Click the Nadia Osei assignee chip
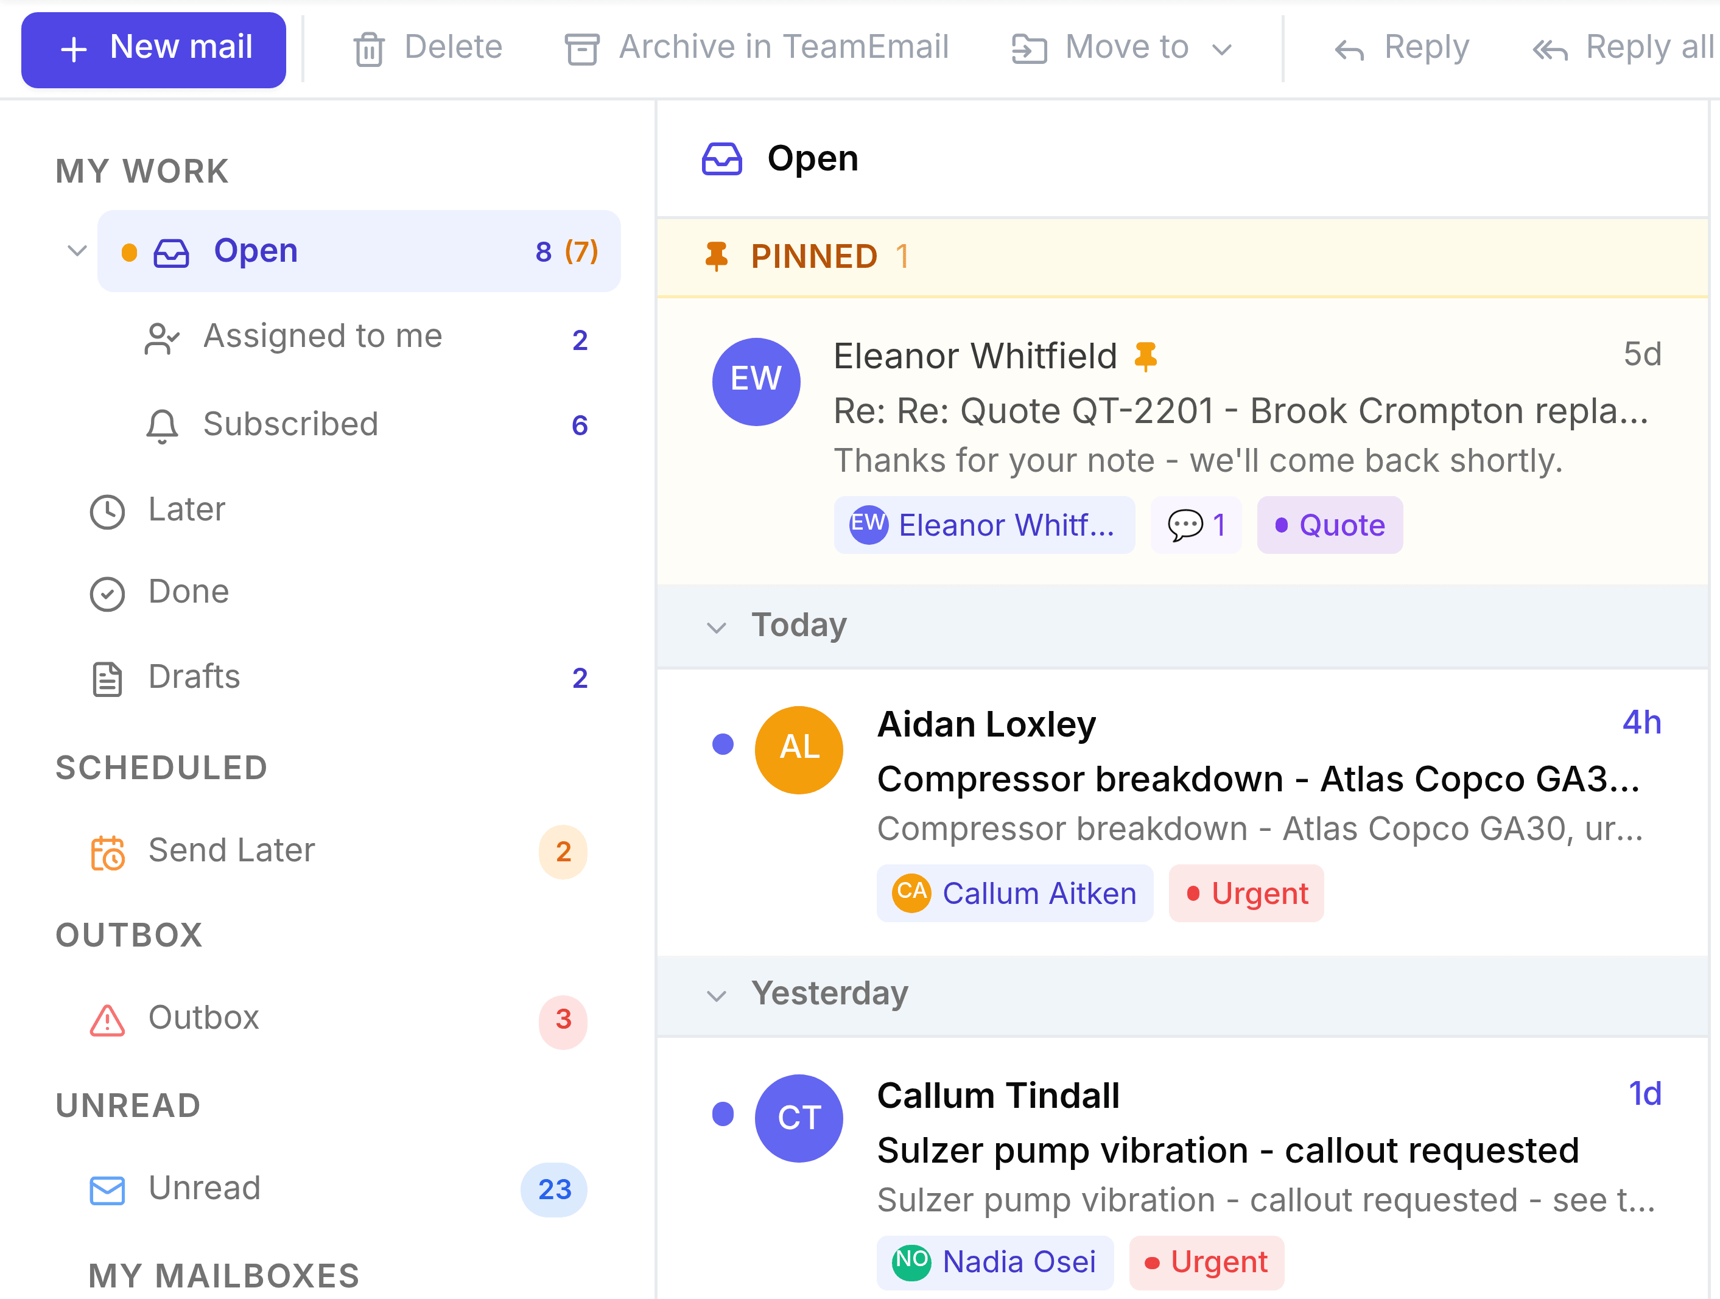Image resolution: width=1720 pixels, height=1299 pixels. coord(995,1262)
